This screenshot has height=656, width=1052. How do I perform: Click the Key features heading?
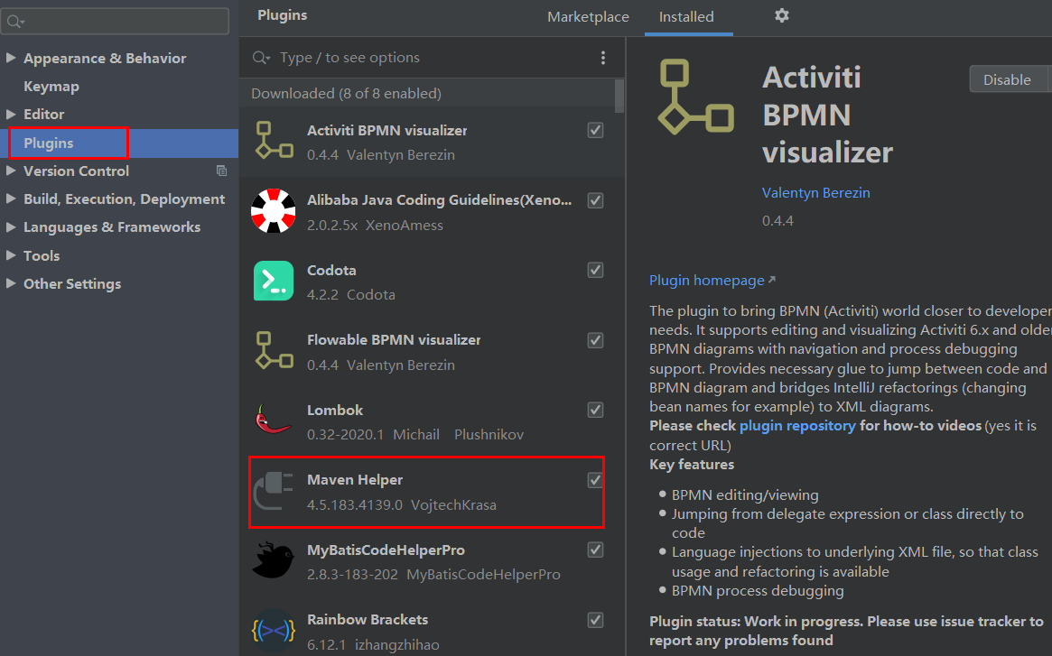[692, 464]
